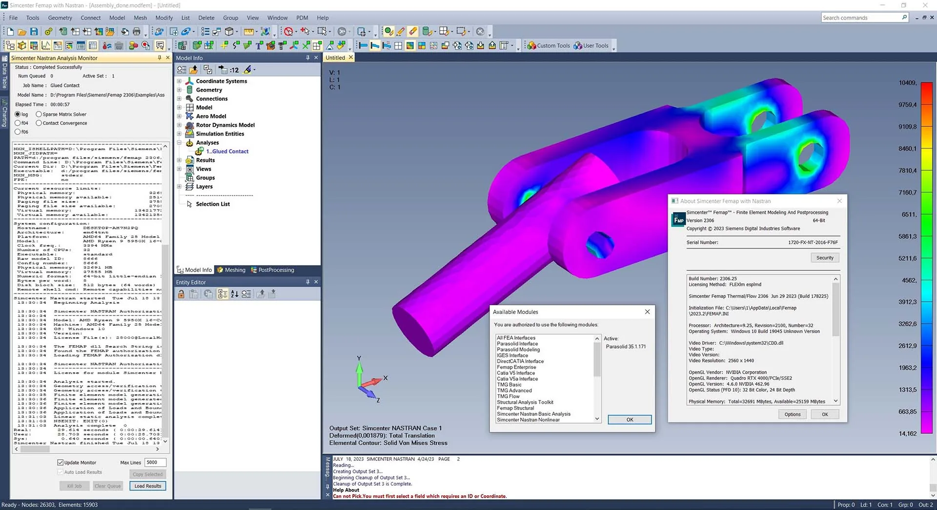Open the Mesh menu

click(x=140, y=18)
